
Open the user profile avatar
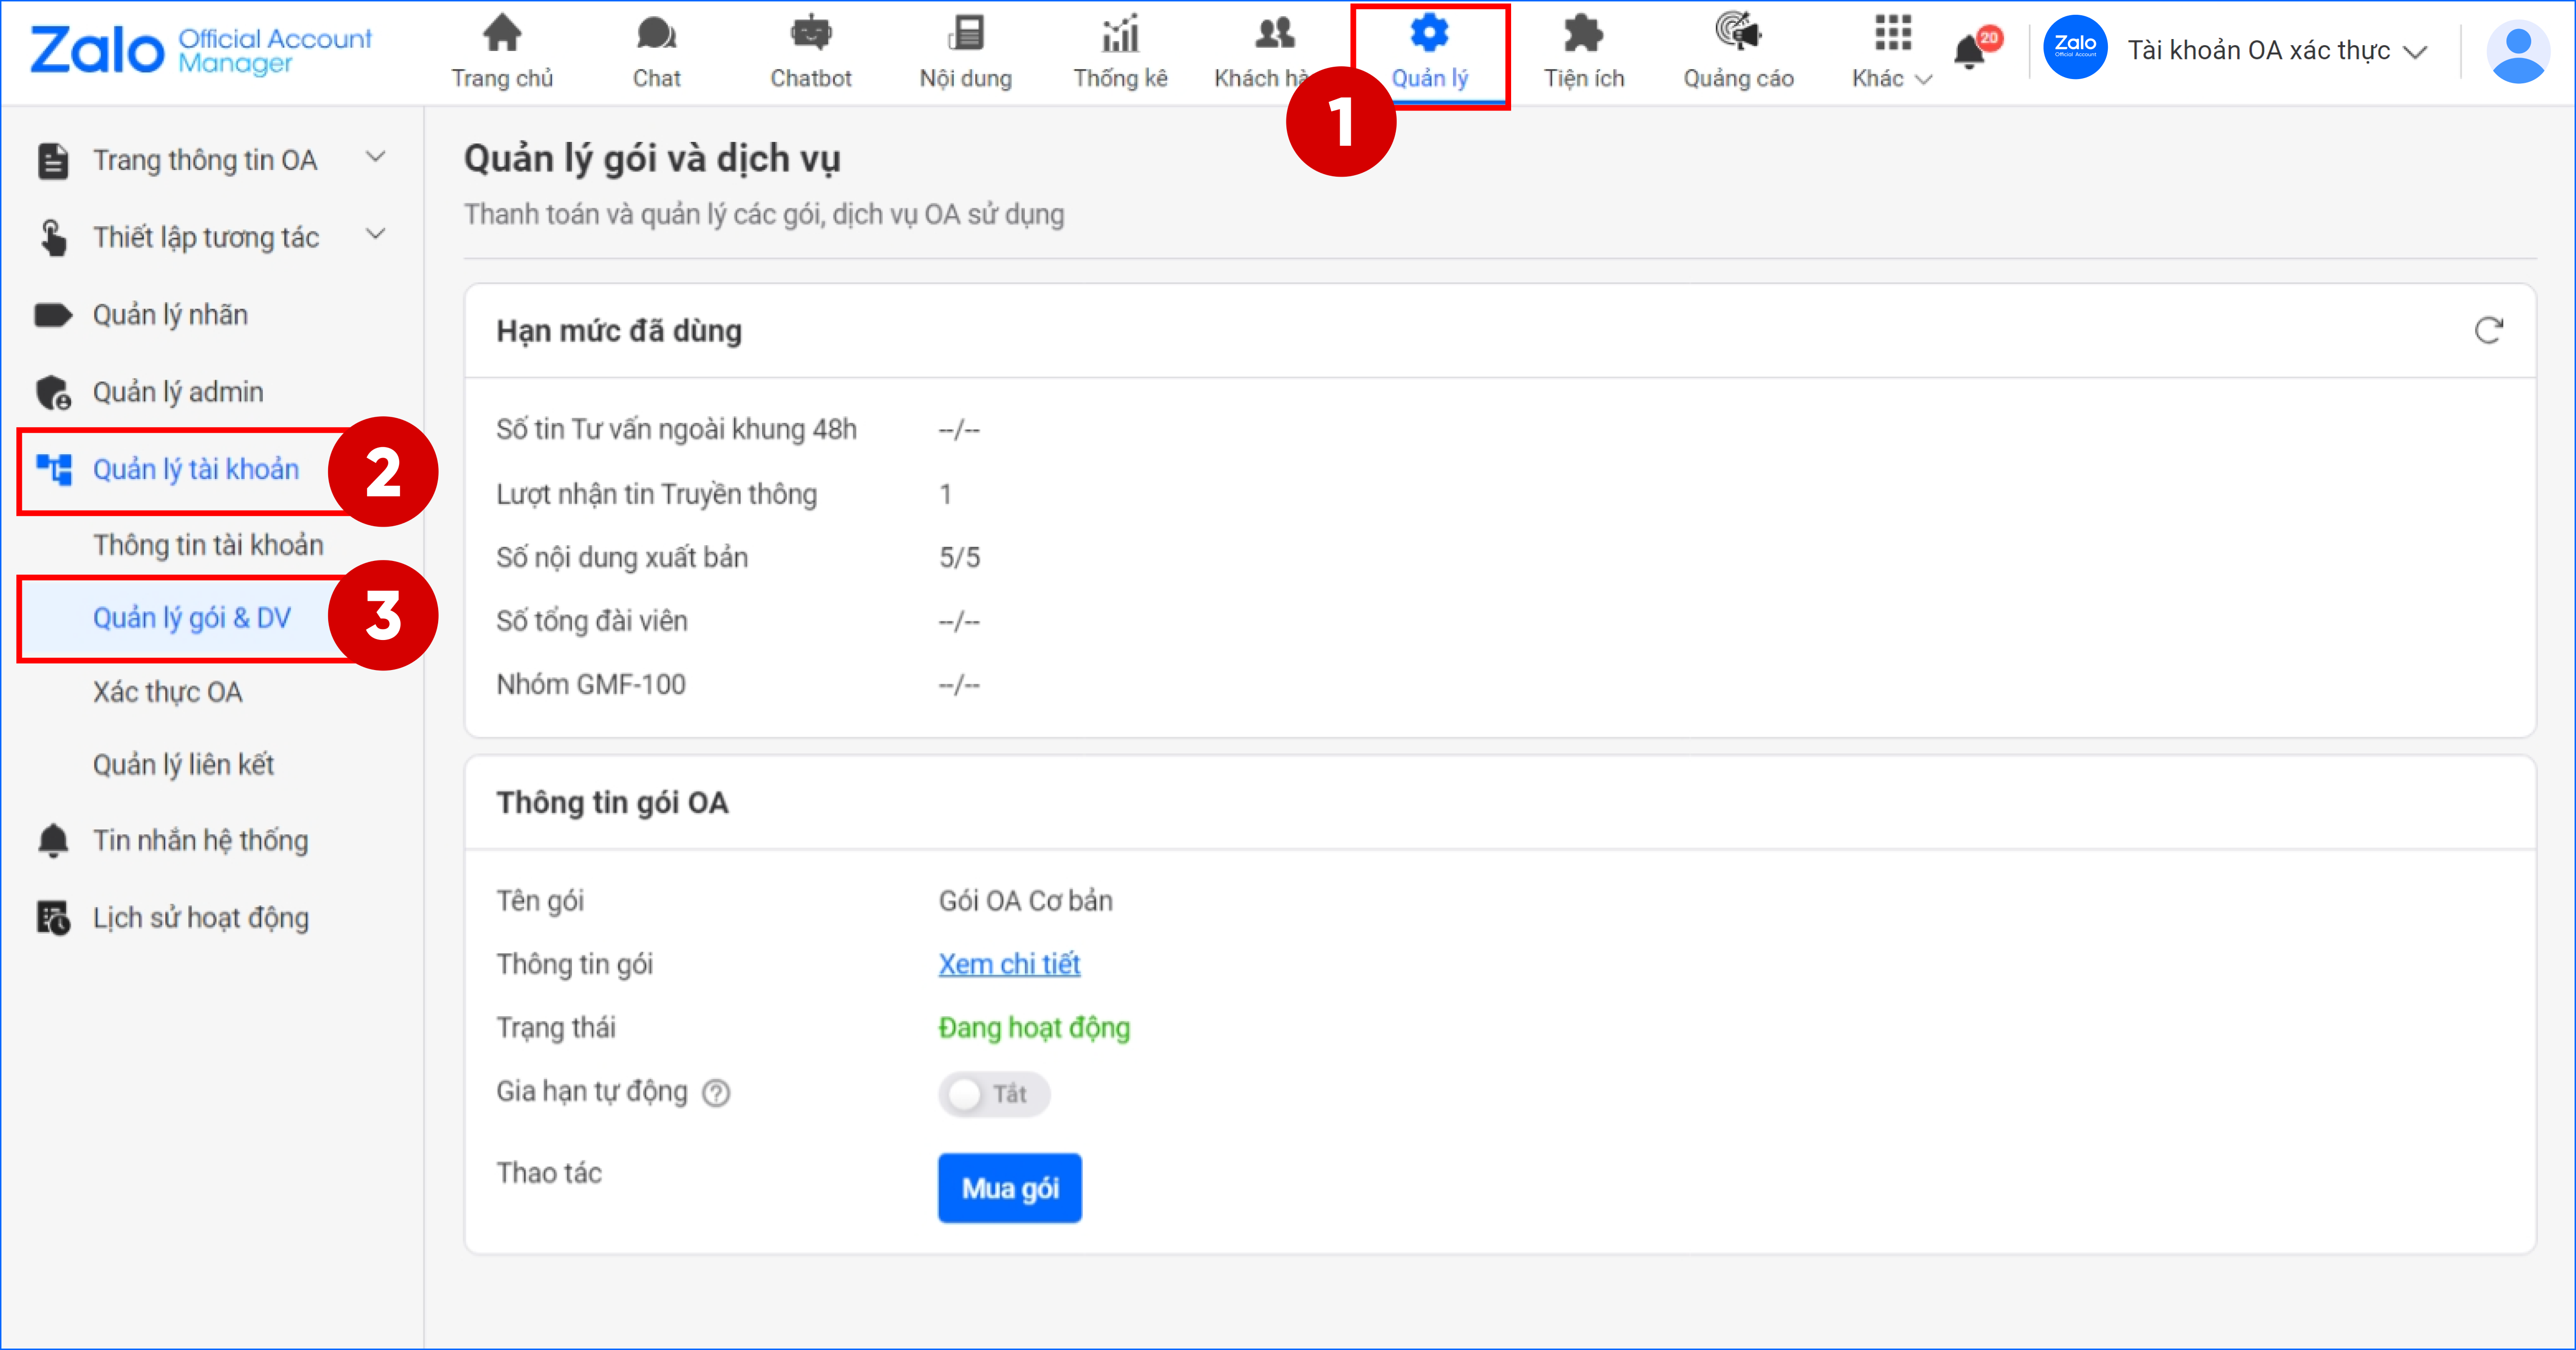[2518, 52]
